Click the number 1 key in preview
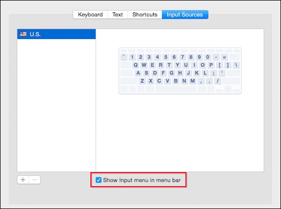This screenshot has width=281, height=209. [x=132, y=57]
